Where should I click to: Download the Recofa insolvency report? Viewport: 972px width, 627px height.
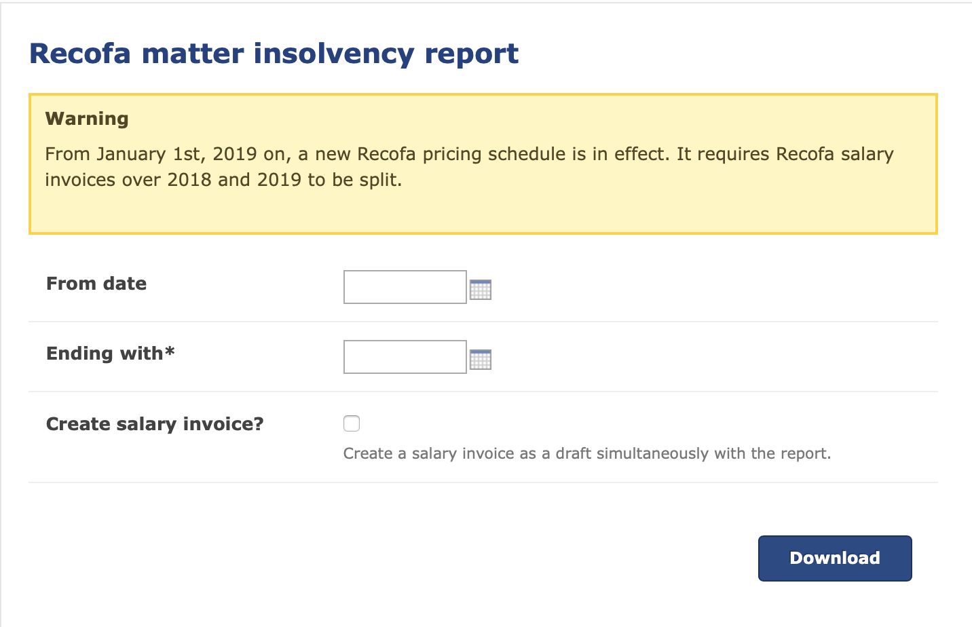(835, 558)
